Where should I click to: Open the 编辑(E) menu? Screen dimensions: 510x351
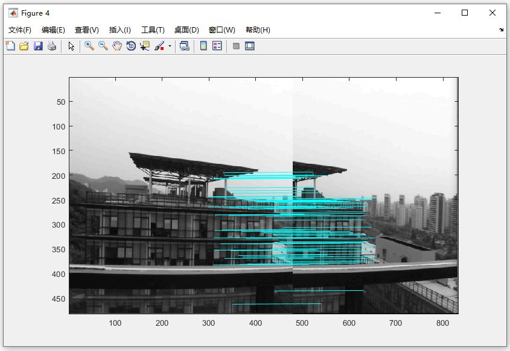pyautogui.click(x=53, y=30)
